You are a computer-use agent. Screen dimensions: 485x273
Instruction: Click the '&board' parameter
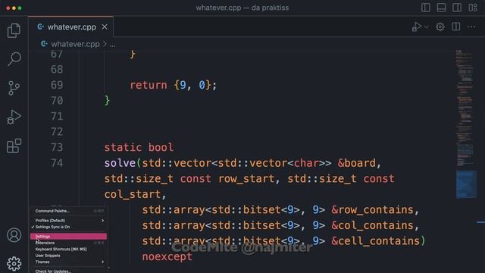[356, 163]
